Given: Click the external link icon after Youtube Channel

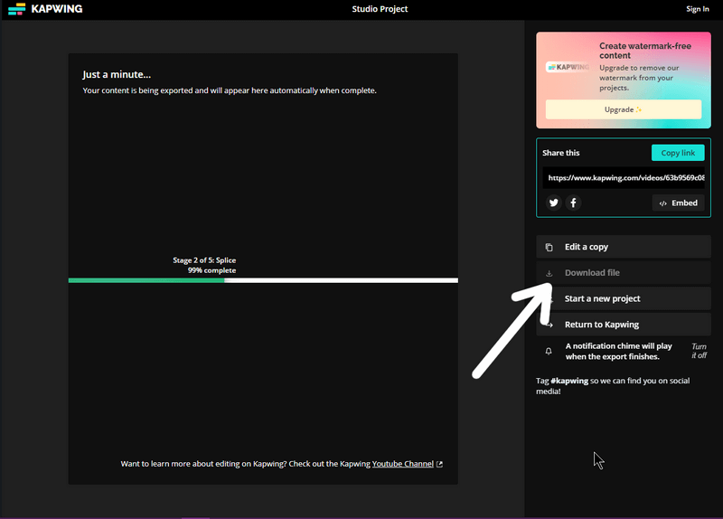Looking at the screenshot, I should [439, 464].
